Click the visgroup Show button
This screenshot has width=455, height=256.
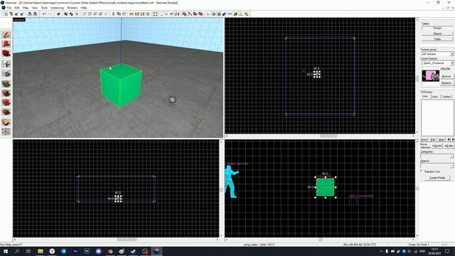[424, 139]
